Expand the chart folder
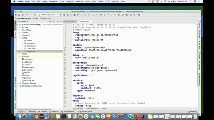 (20, 33)
